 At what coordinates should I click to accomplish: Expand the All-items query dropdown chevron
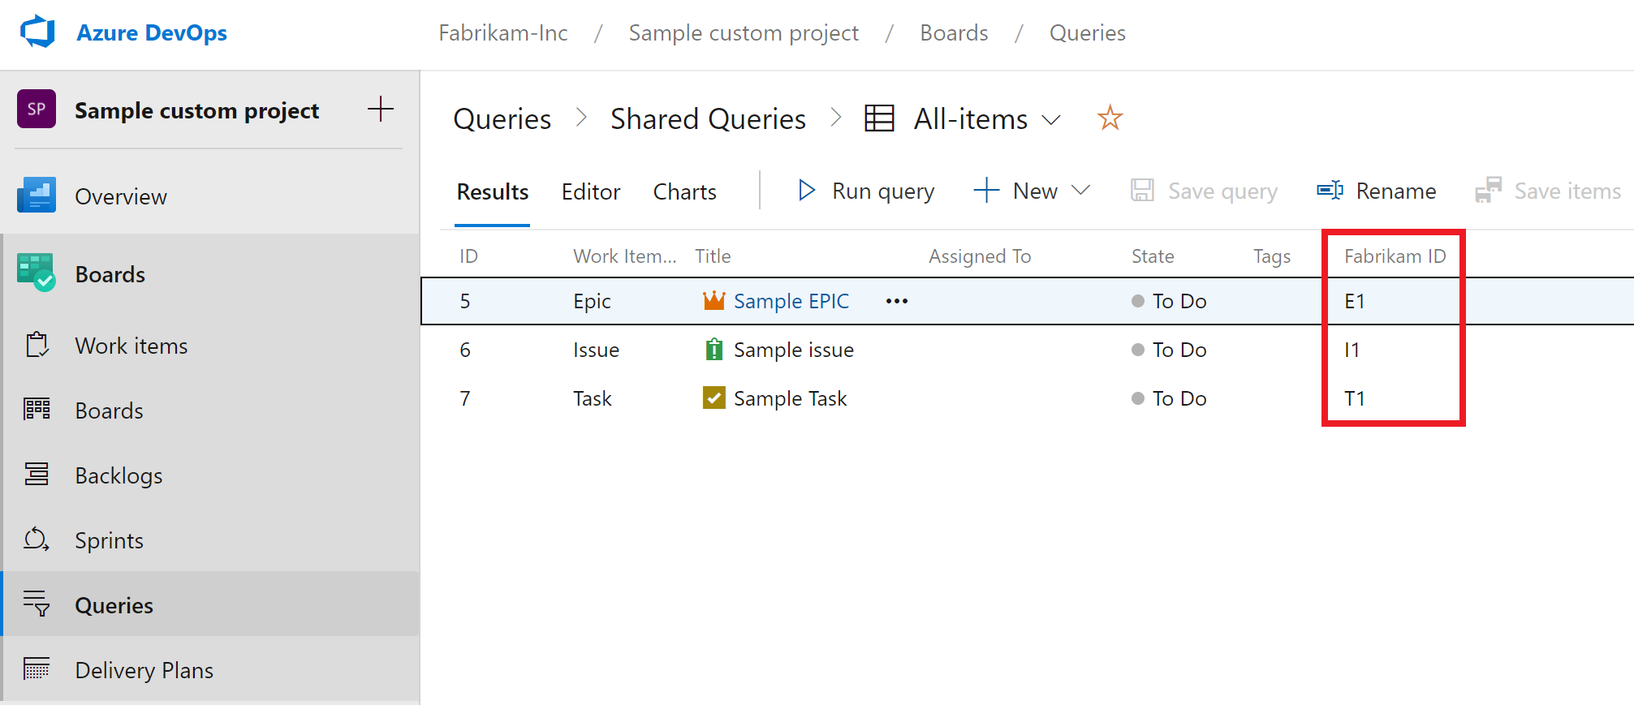pos(1051,120)
